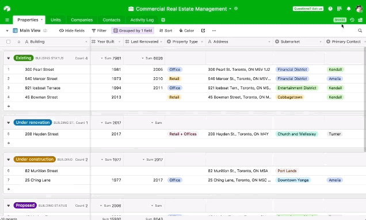Open the Address column dropdown
This screenshot has width=366, height=220.
coord(269,42)
